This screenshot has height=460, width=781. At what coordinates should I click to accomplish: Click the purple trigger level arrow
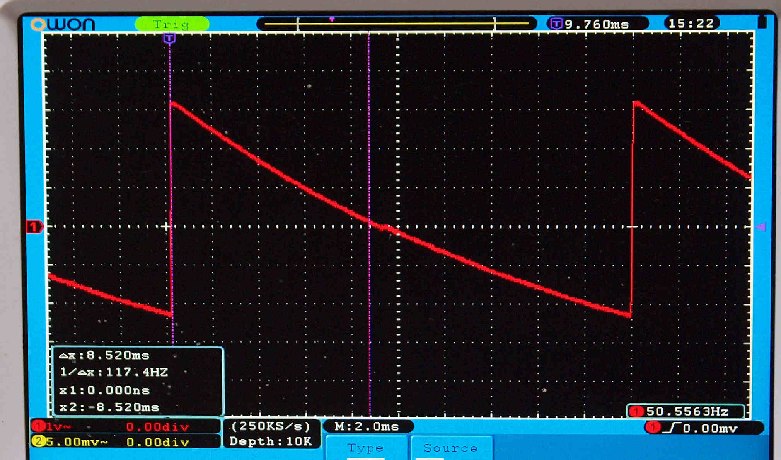pos(761,227)
